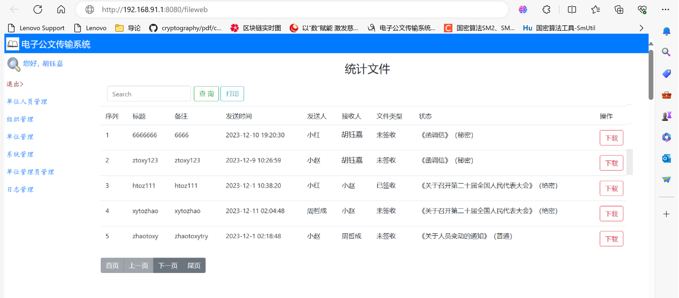Download the file titled zhaotoxy
Image resolution: width=679 pixels, height=298 pixels.
point(611,239)
